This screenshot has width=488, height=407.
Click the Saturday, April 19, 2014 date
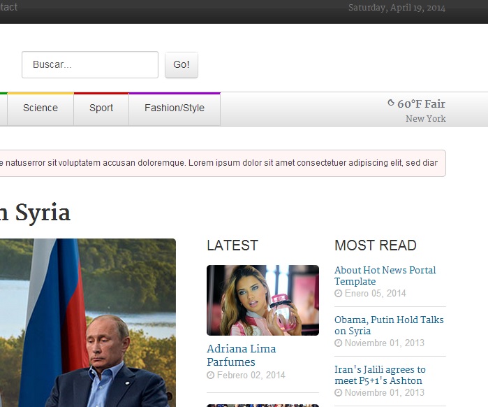(x=397, y=8)
